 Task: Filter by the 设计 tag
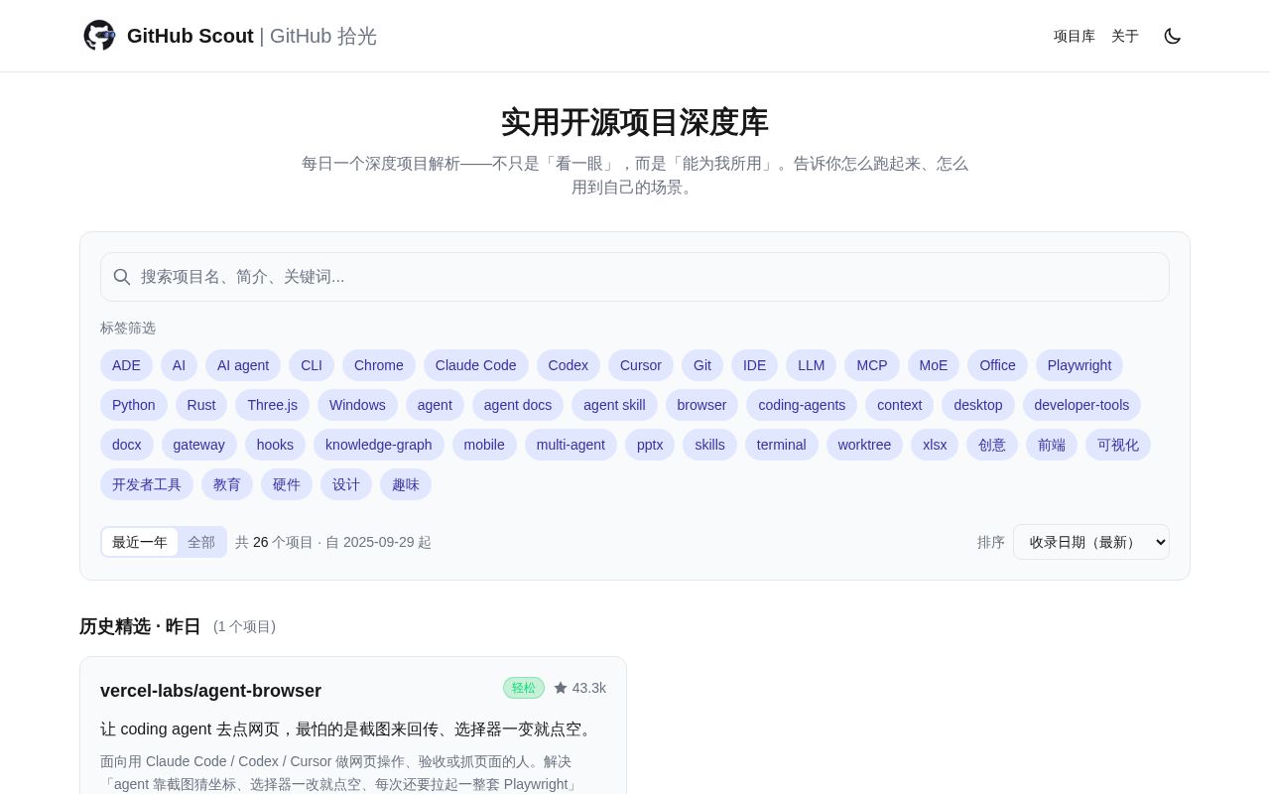[x=346, y=484]
